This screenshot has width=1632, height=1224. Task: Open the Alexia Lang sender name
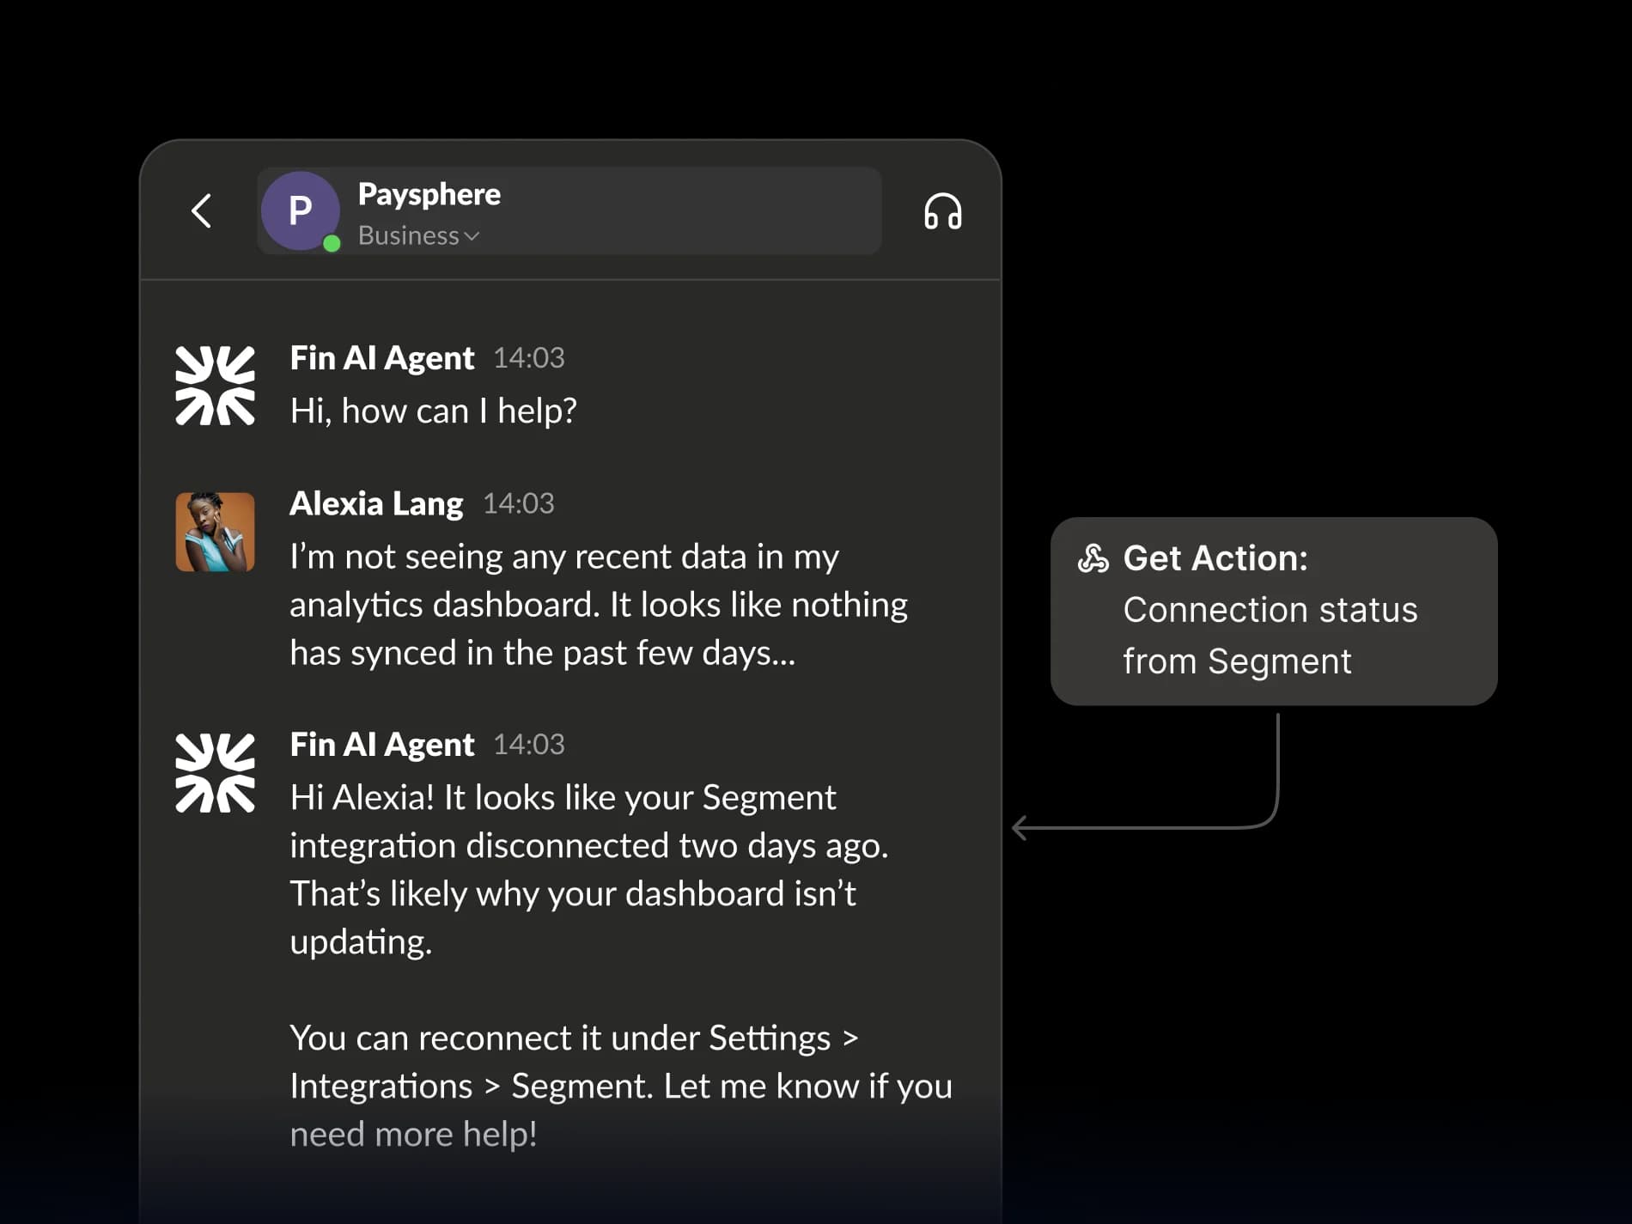376,504
